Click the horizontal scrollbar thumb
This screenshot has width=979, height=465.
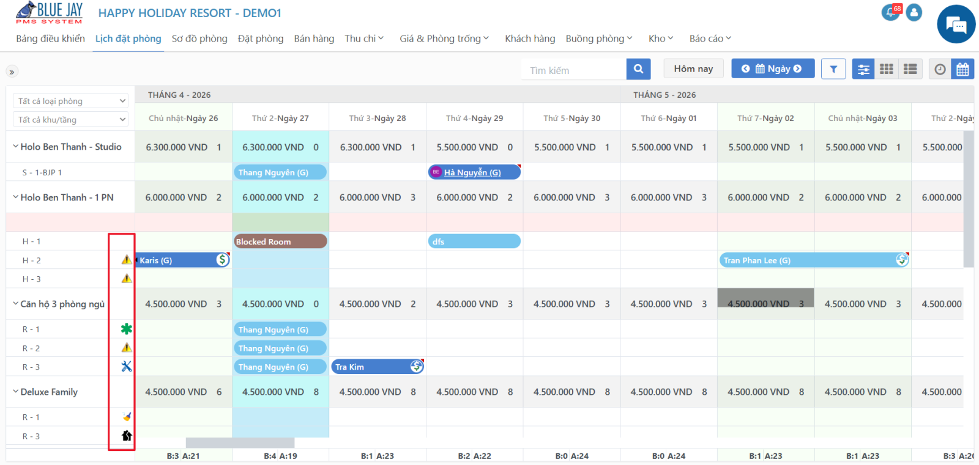(x=240, y=442)
